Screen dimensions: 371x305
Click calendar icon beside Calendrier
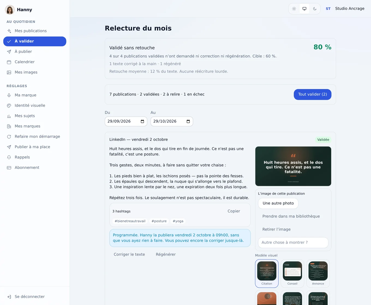[x=9, y=62]
